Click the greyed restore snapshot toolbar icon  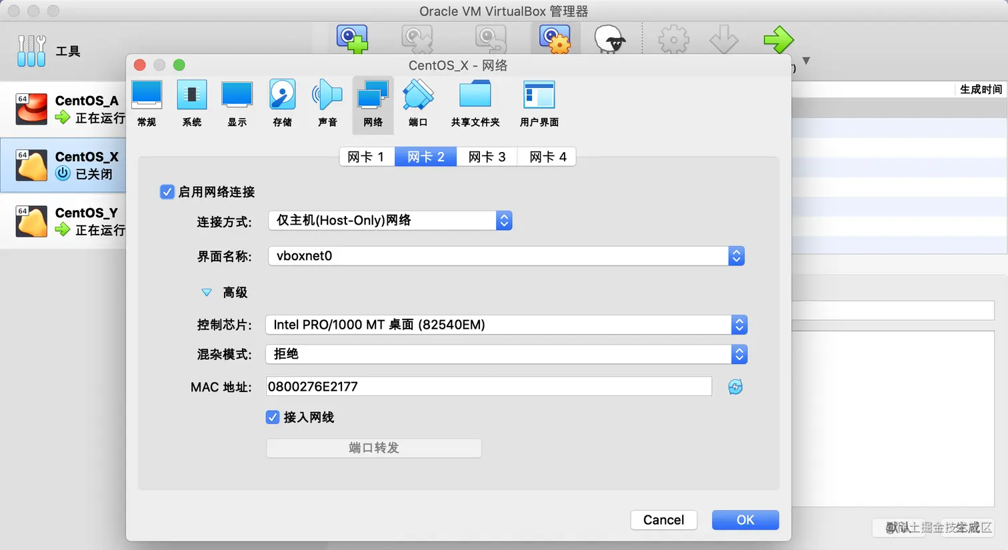coord(491,39)
